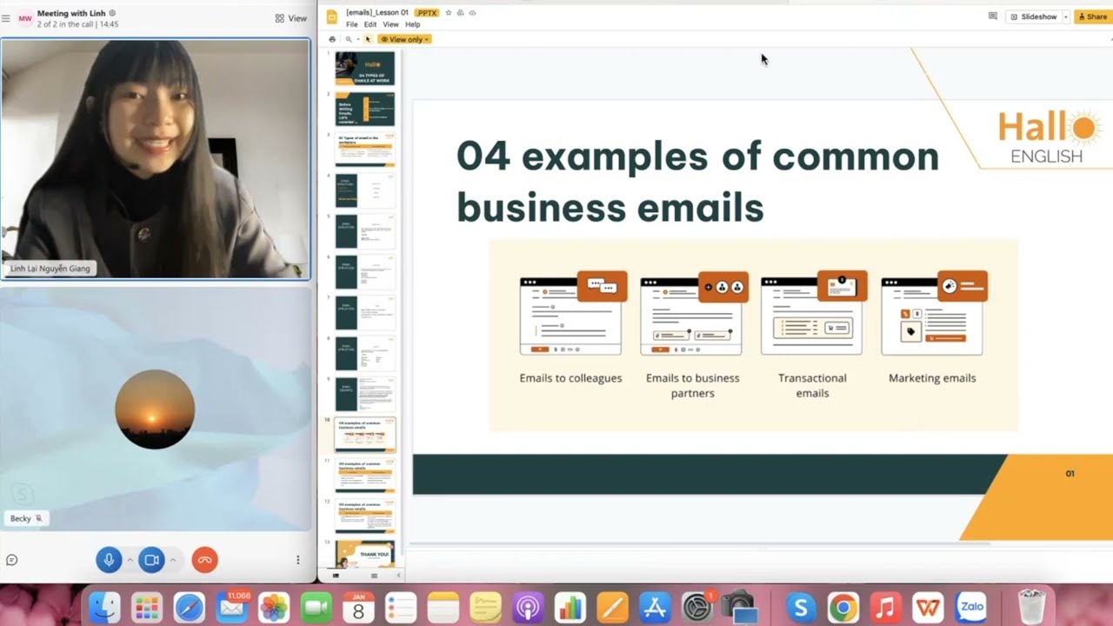The height and width of the screenshot is (626, 1113).
Task: Open the comment history icon
Action: click(x=993, y=17)
